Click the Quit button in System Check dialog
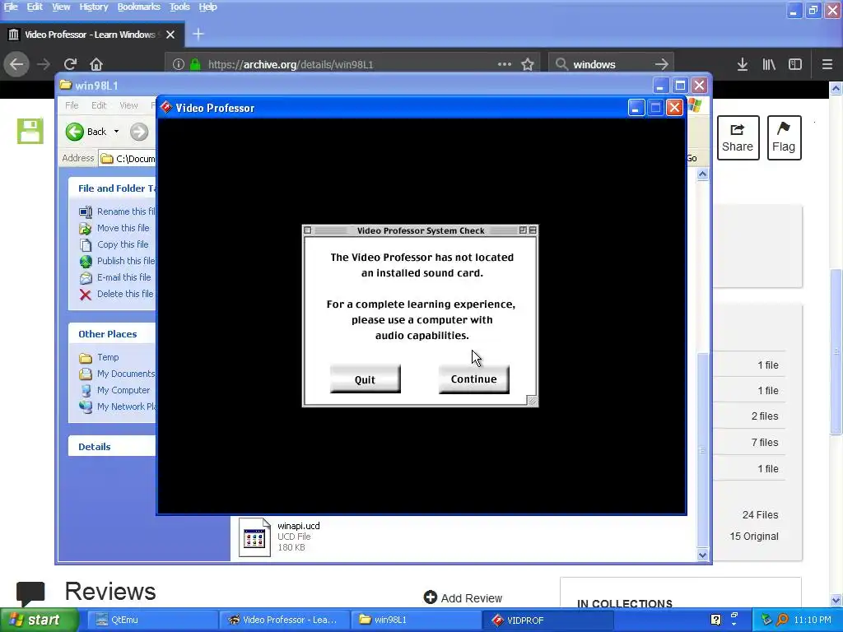843x632 pixels. coord(365,379)
